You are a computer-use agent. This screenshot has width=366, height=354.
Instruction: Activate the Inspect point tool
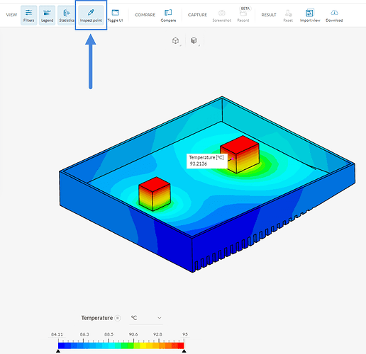[91, 16]
